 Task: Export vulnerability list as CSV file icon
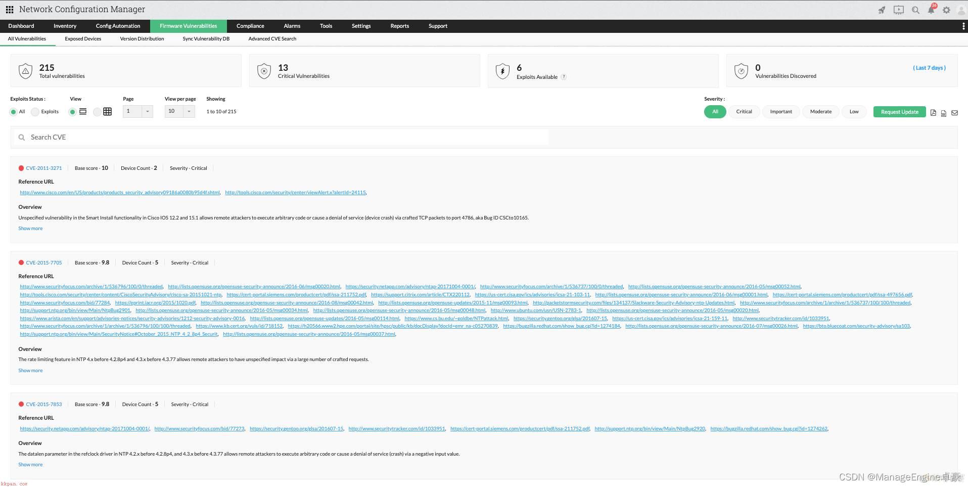944,113
